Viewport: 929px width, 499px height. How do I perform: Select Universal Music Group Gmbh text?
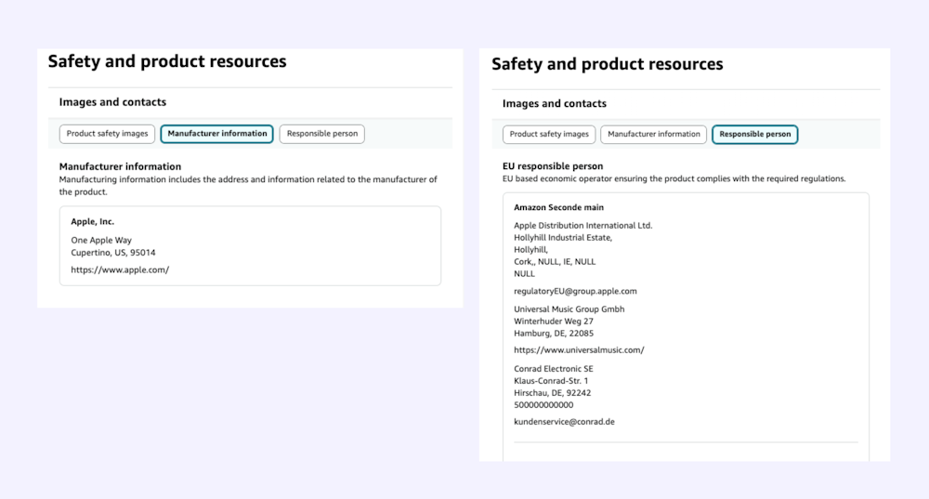pyautogui.click(x=569, y=309)
